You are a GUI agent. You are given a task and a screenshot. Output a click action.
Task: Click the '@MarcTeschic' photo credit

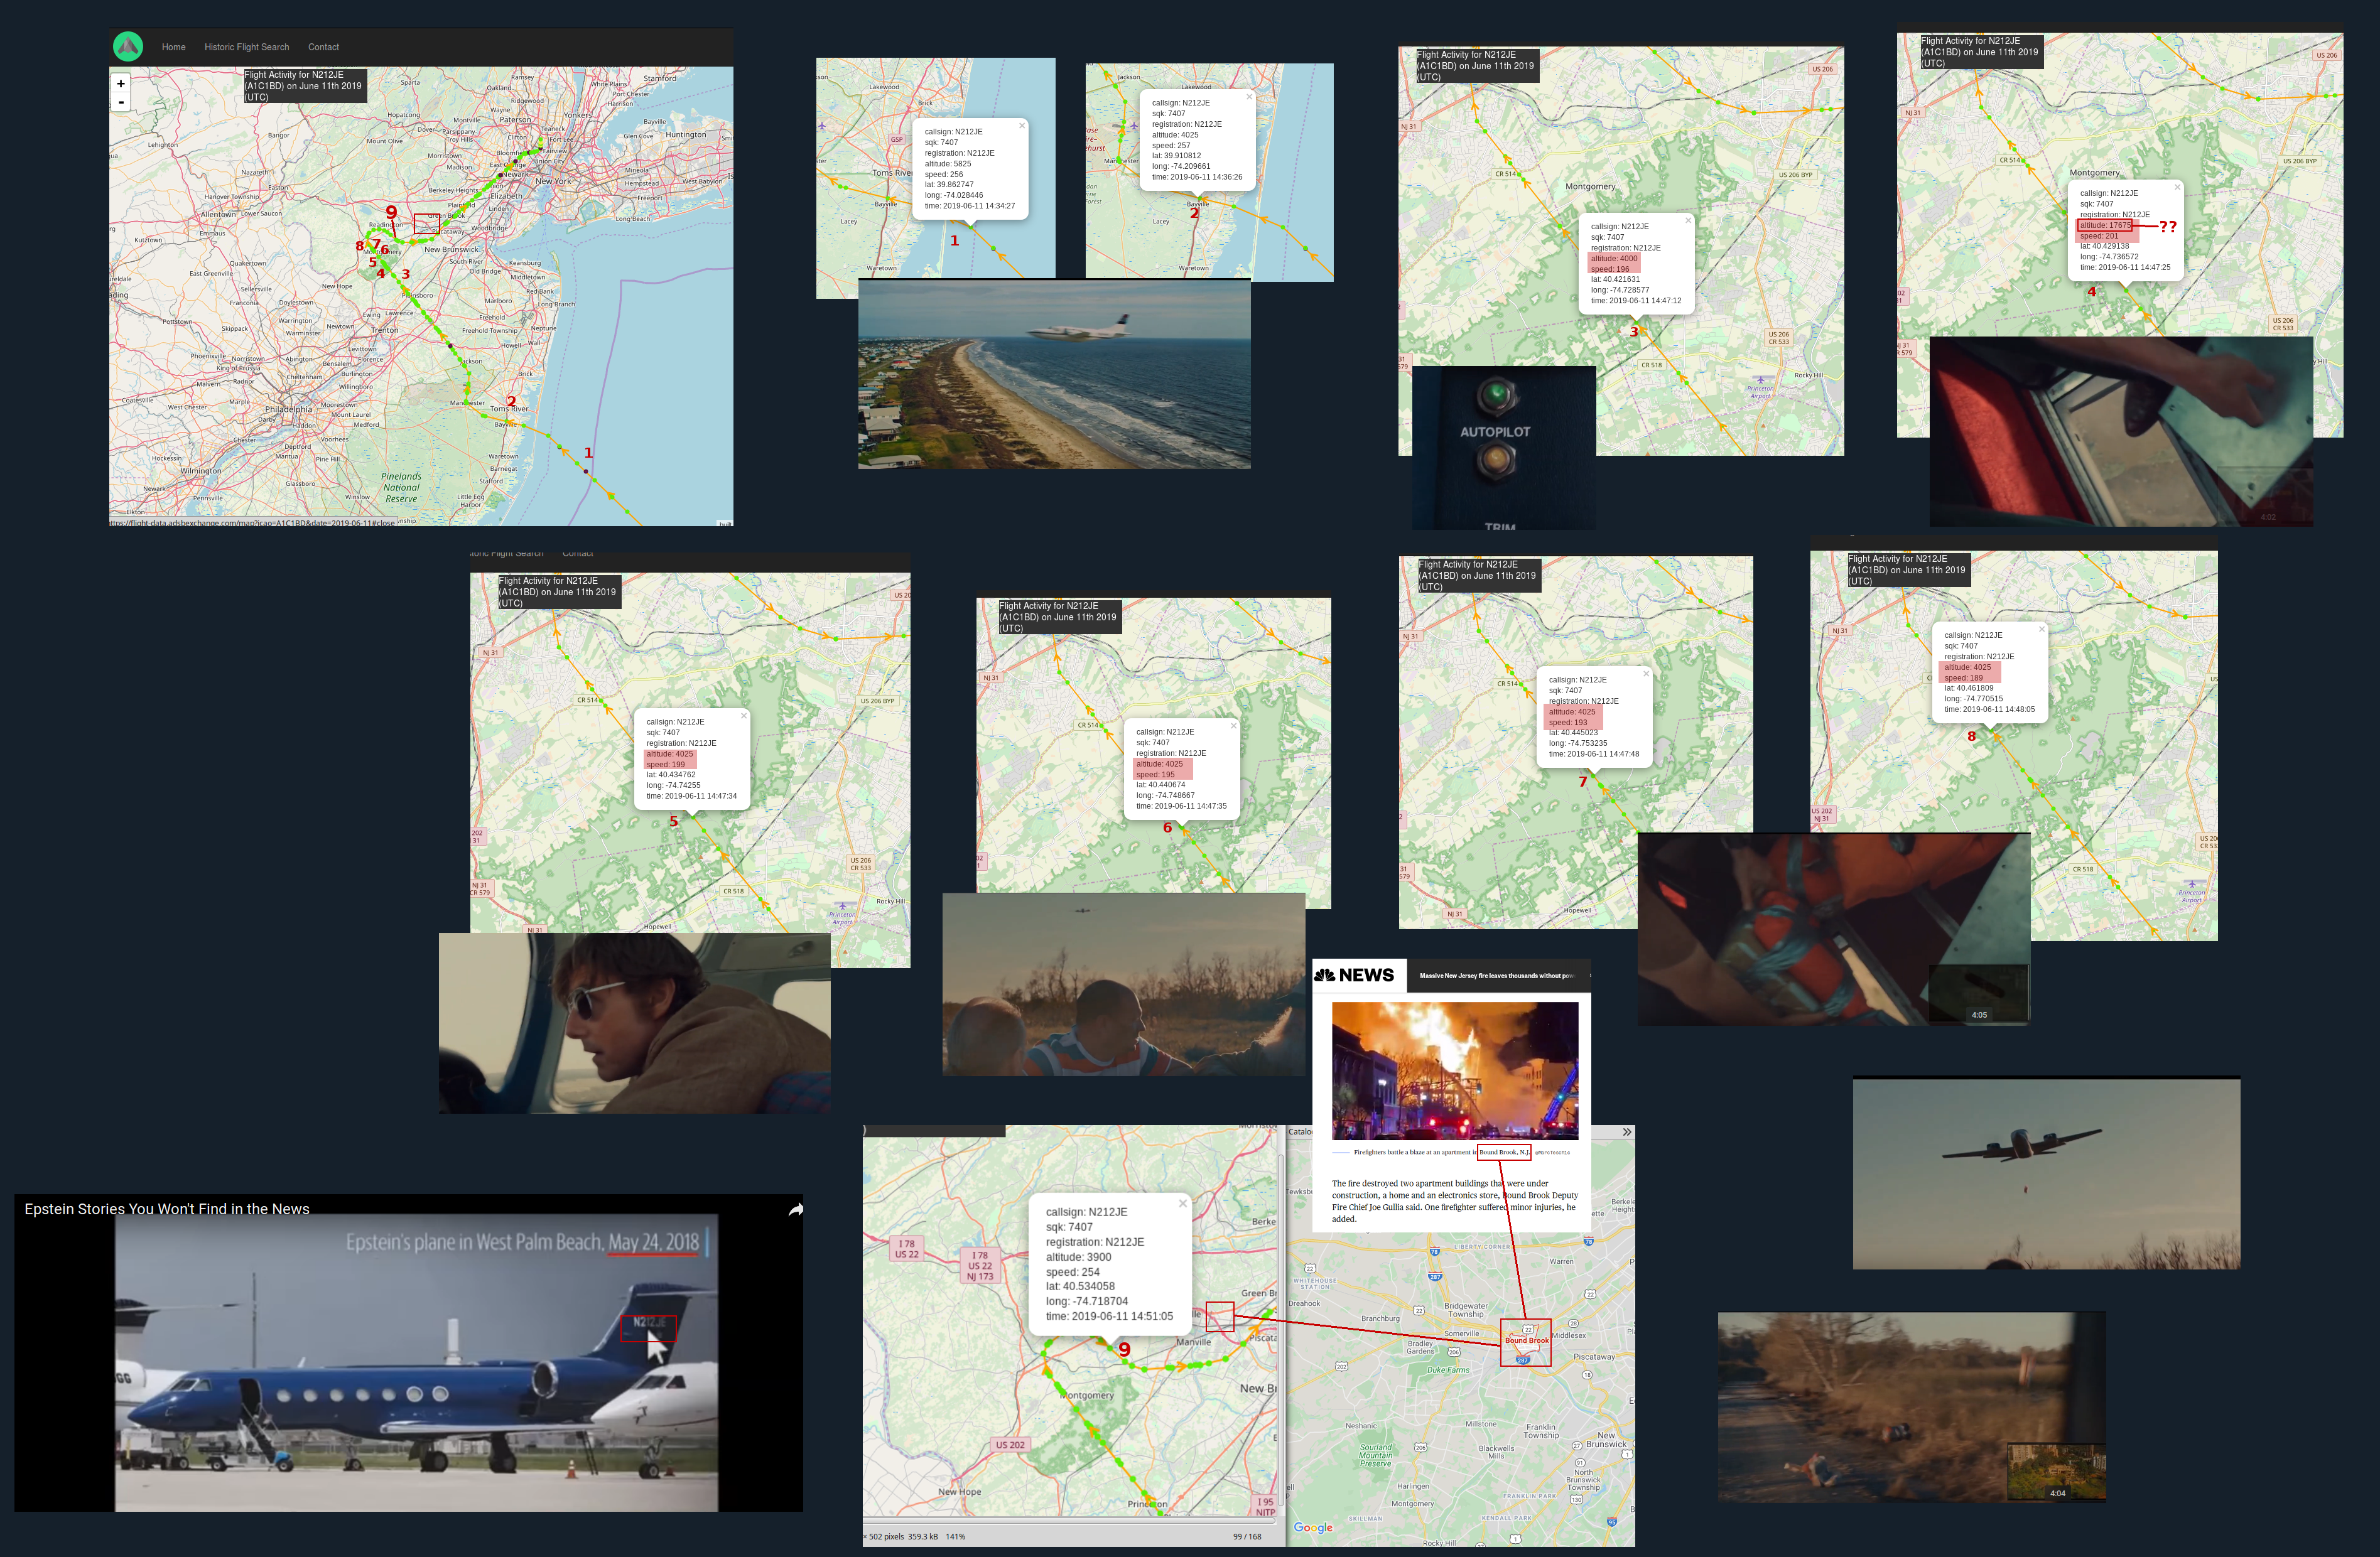coord(1552,1152)
